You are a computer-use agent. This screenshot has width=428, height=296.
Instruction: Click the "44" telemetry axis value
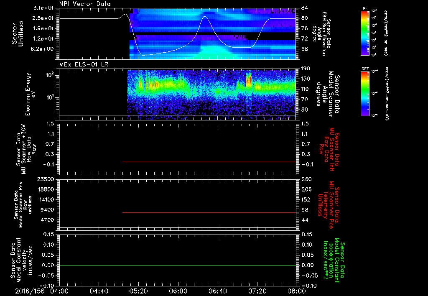point(305,220)
